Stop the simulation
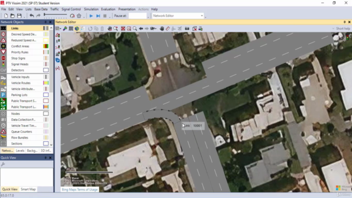Screen dimensions: 352x198 [105, 16]
